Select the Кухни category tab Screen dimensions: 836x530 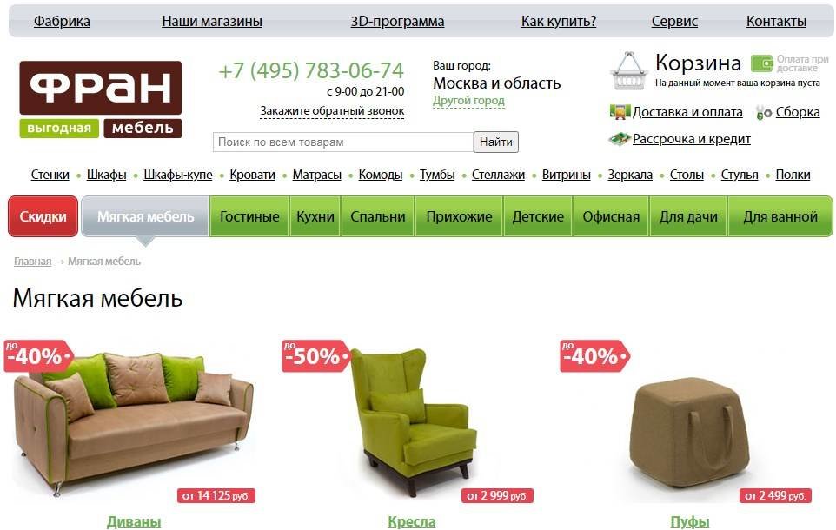[315, 216]
